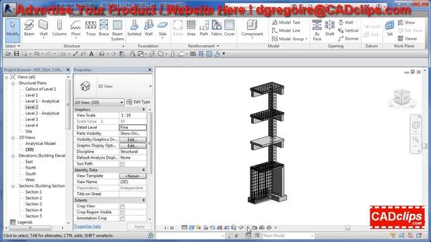Select the Shaft opening tool
This screenshot has height=242, width=431.
[329, 28]
